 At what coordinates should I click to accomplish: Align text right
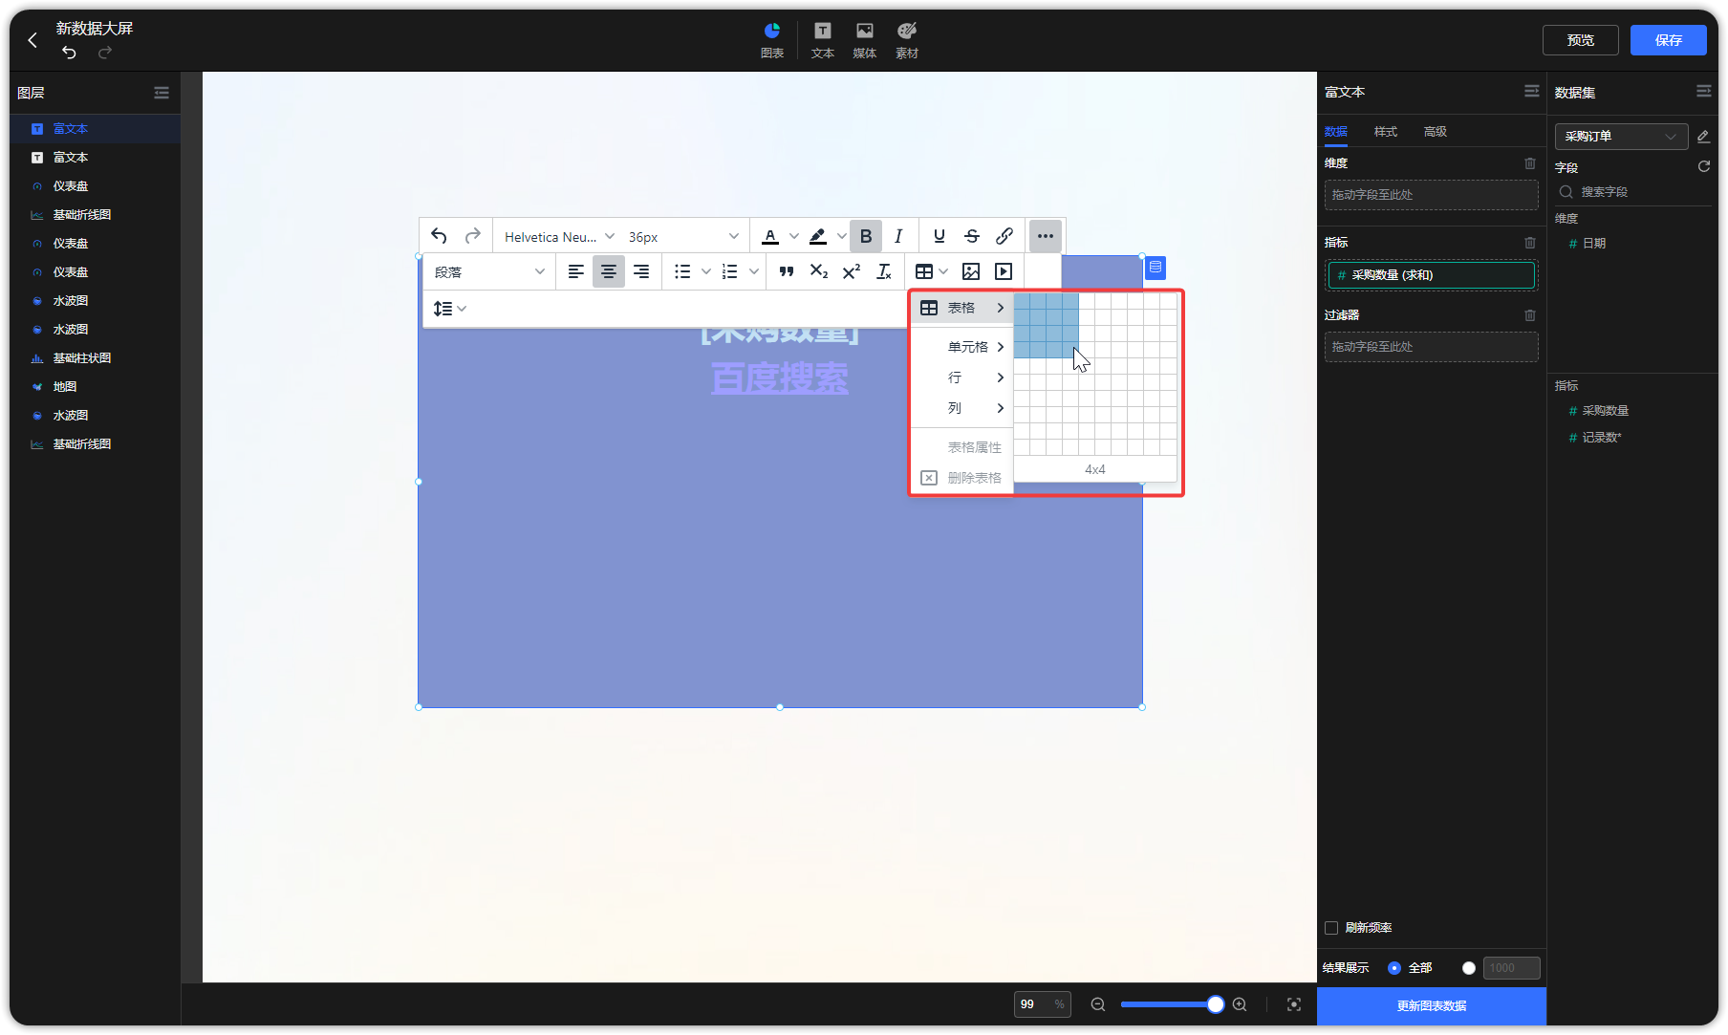(641, 271)
